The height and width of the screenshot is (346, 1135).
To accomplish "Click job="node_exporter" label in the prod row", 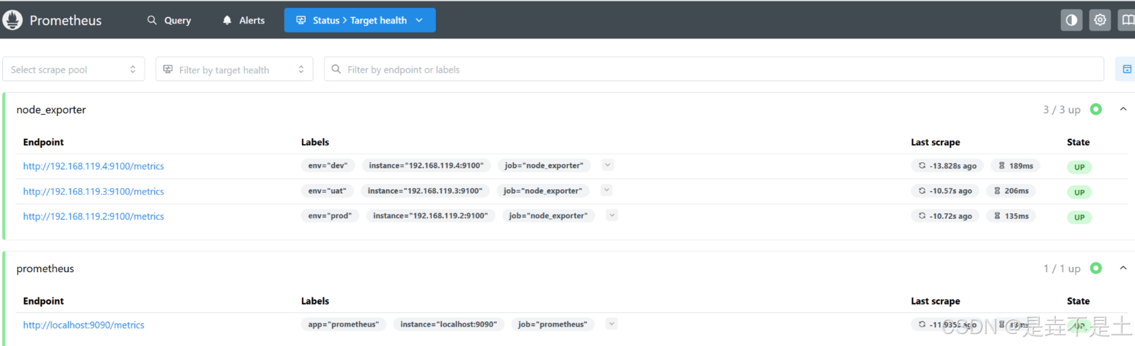I will (548, 216).
